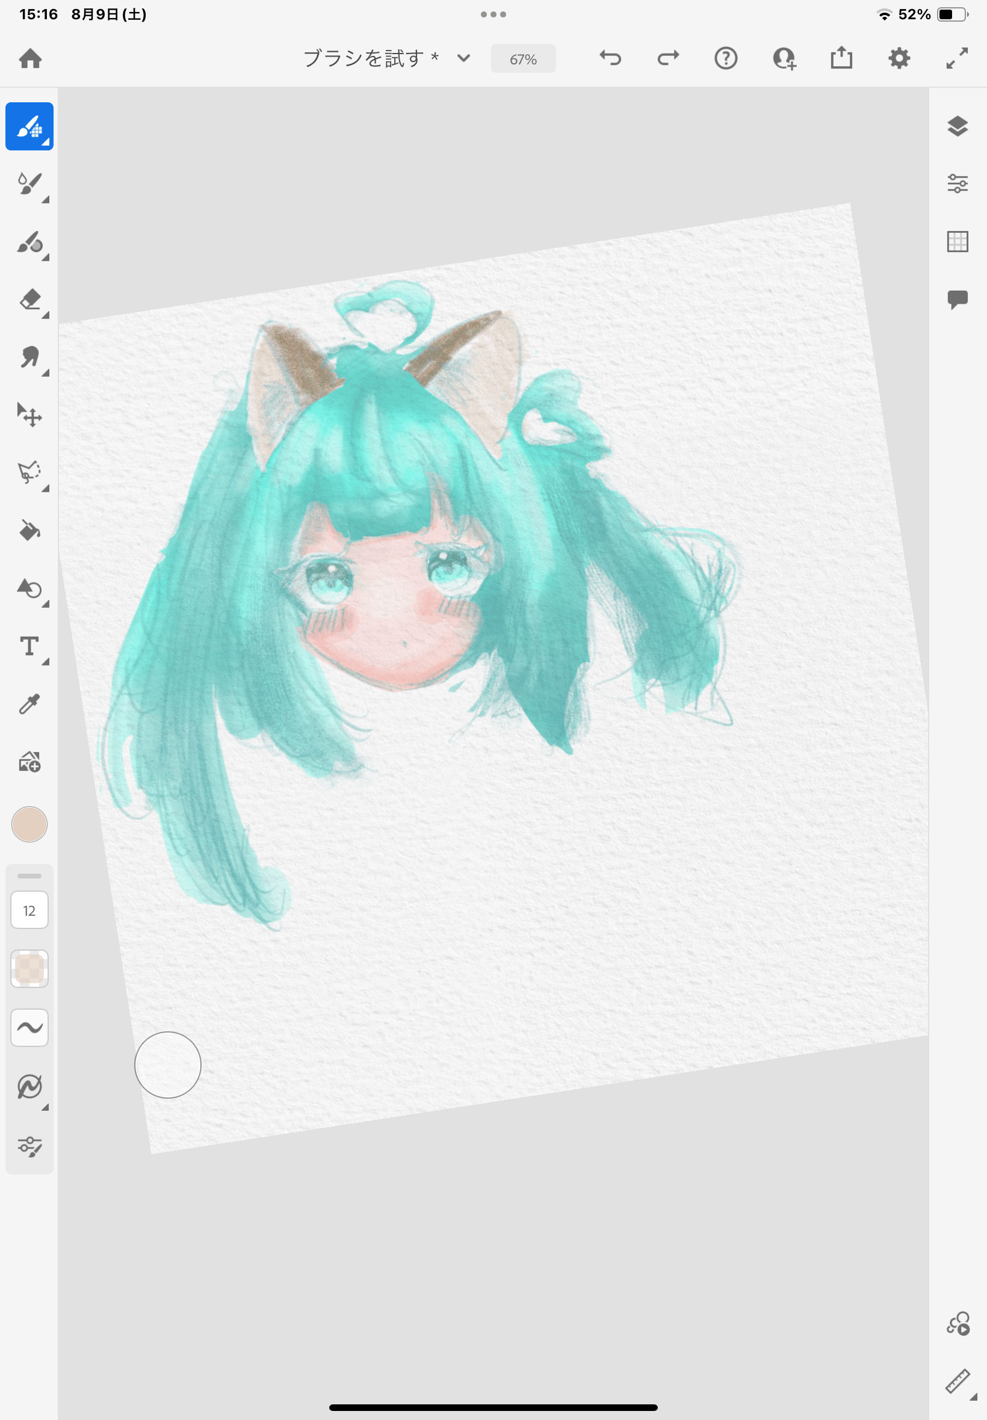Select the Eraser tool
Screen dimensions: 987x1420
coord(29,300)
